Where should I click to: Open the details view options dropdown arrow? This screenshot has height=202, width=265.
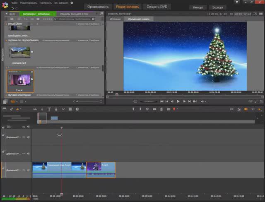coord(26,101)
